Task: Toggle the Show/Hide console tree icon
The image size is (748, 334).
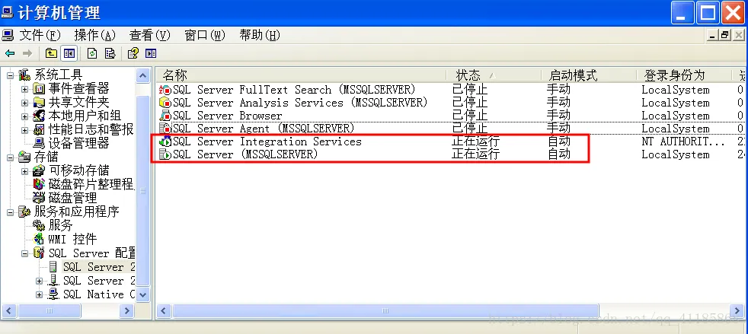Action: tap(69, 53)
